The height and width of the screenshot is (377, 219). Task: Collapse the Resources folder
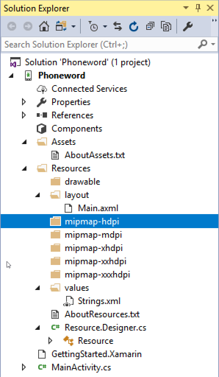point(24,168)
